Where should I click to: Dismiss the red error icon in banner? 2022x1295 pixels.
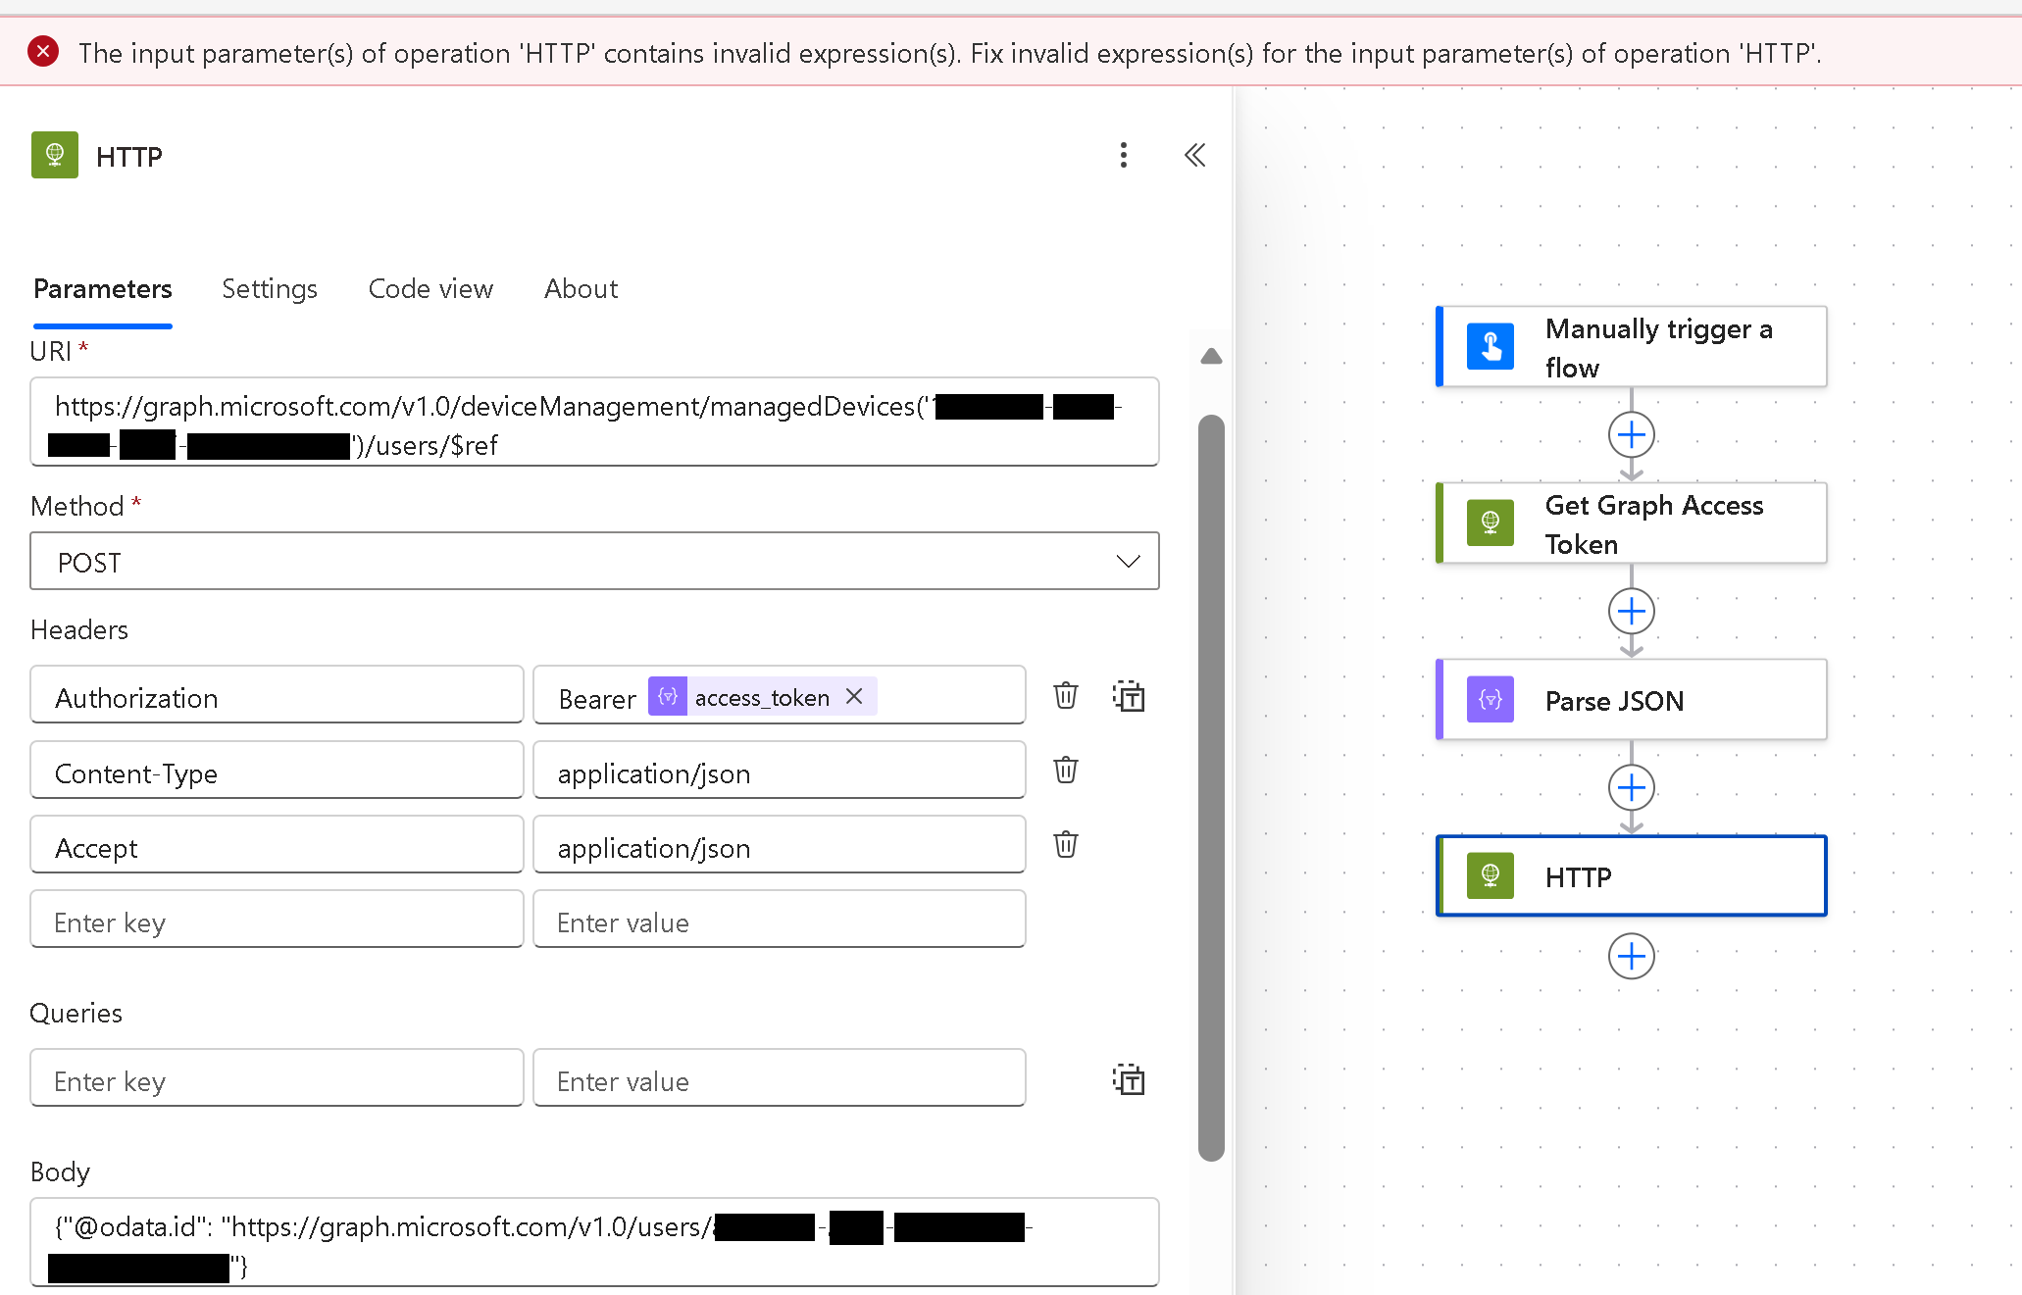click(43, 51)
